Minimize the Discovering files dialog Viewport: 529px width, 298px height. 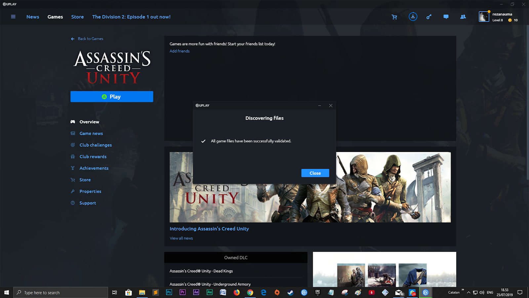[319, 106]
